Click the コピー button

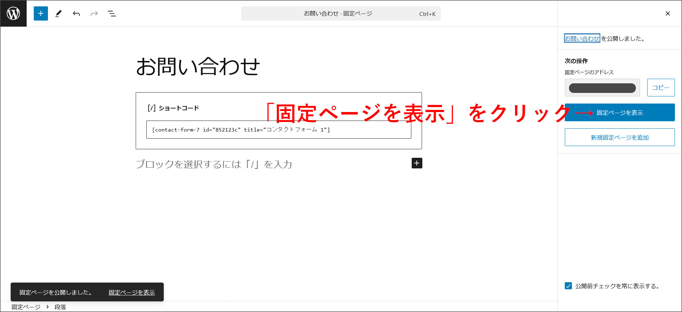coord(661,88)
